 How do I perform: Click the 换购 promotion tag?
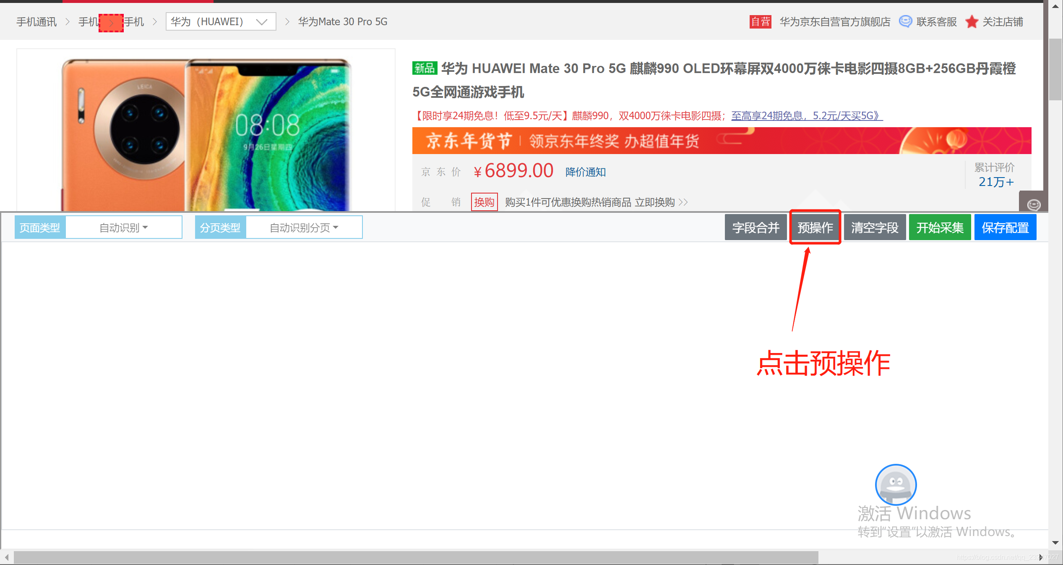484,202
